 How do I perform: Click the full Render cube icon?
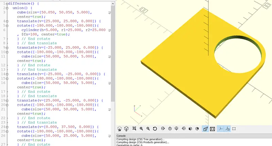tap(126, 129)
